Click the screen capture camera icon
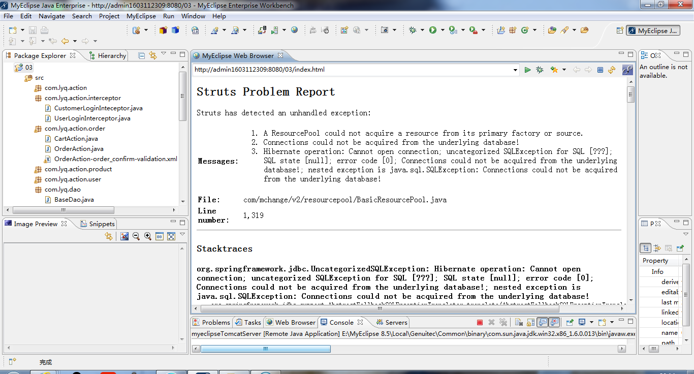Viewport: 694px width, 374px height. [x=385, y=30]
